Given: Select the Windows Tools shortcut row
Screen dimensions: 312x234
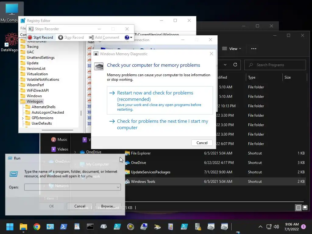Looking at the screenshot, I should 215,182.
